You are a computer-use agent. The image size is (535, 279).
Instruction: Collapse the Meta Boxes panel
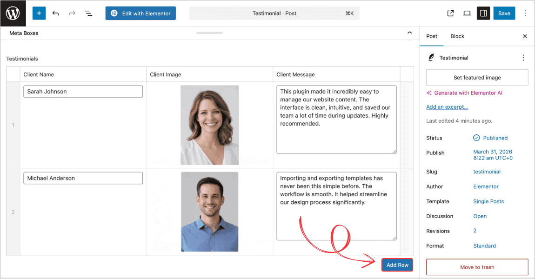[409, 33]
